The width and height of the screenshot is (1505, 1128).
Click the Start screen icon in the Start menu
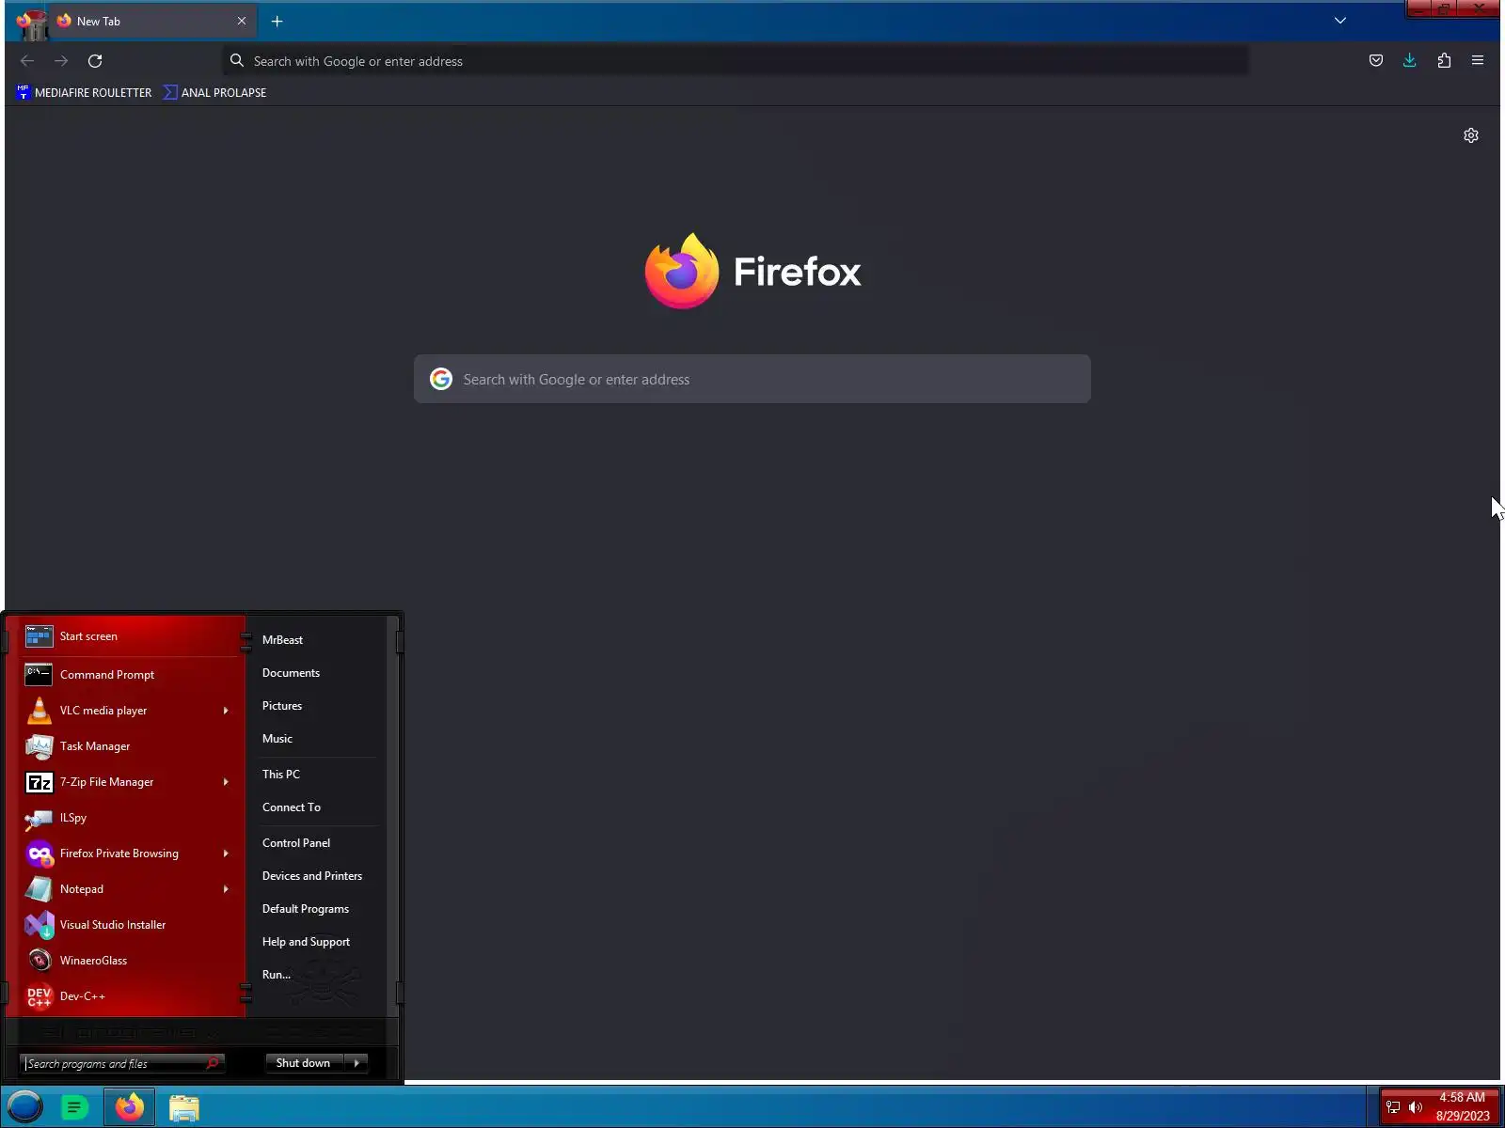pos(39,636)
